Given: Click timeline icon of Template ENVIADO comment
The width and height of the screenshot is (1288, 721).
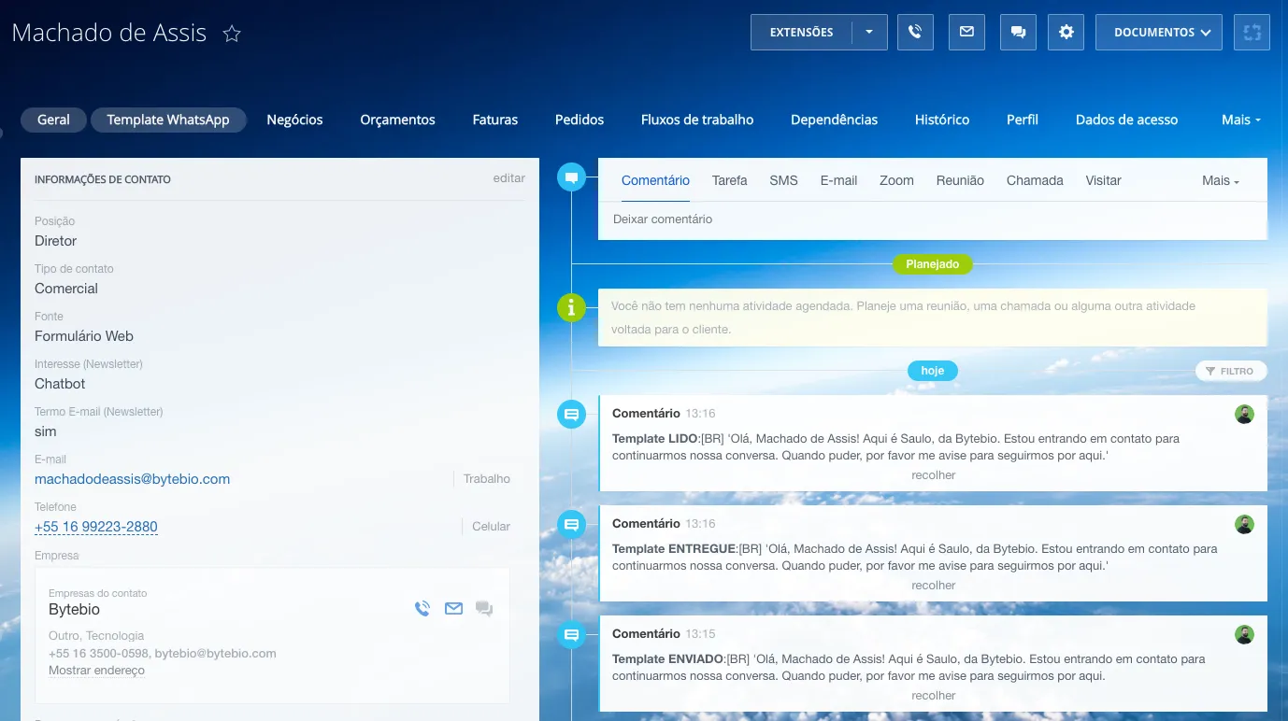Looking at the screenshot, I should click(572, 635).
